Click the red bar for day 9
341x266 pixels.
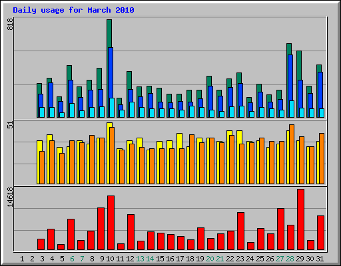pyautogui.click(x=101, y=229)
